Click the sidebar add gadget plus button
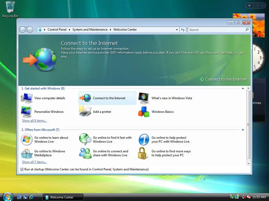The width and height of the screenshot is (269, 201). (x=249, y=6)
